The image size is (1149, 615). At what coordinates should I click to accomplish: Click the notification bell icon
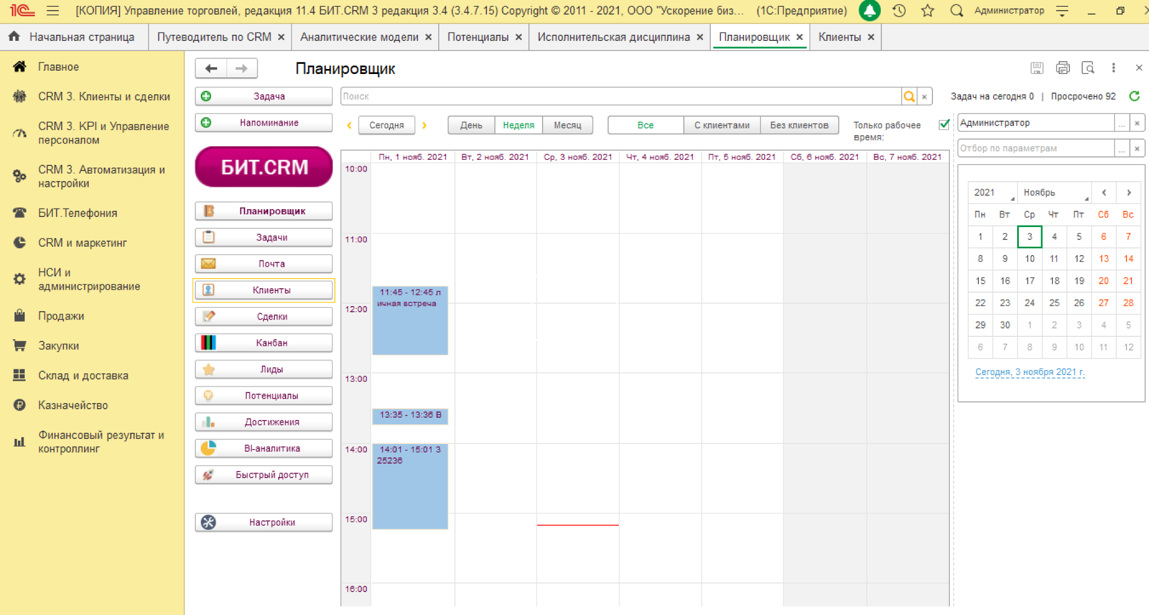coord(869,11)
